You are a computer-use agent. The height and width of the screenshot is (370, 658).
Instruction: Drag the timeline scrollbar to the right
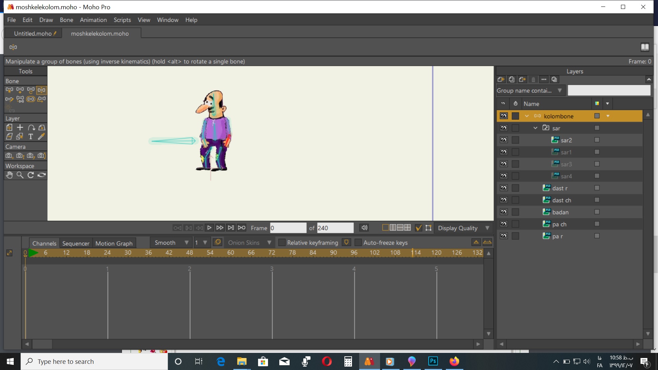click(478, 344)
